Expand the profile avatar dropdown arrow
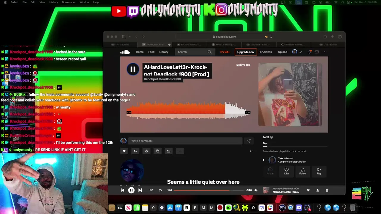The width and height of the screenshot is (381, 214). (300, 52)
